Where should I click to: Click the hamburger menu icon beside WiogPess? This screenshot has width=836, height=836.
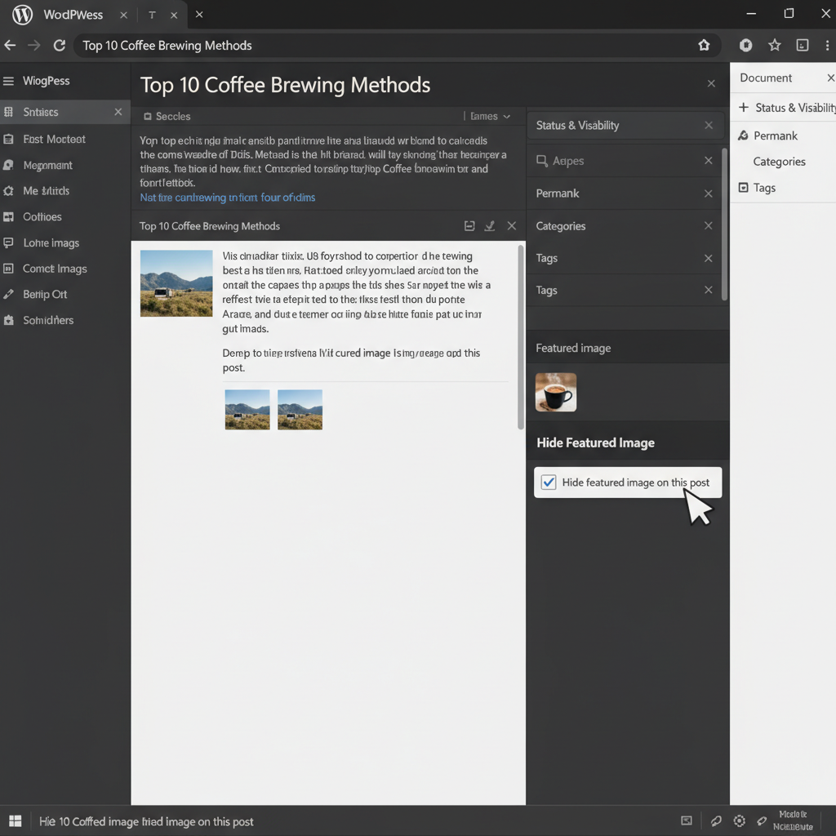coord(9,81)
